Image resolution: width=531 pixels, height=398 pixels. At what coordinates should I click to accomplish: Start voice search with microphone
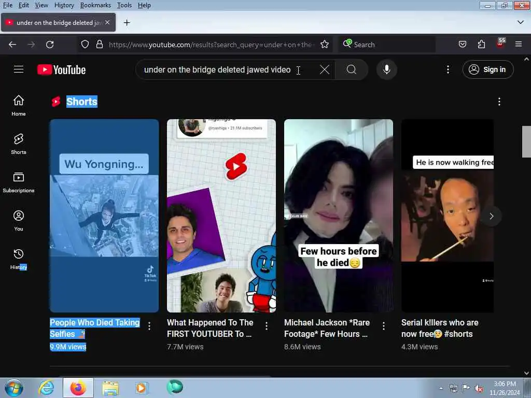click(386, 70)
